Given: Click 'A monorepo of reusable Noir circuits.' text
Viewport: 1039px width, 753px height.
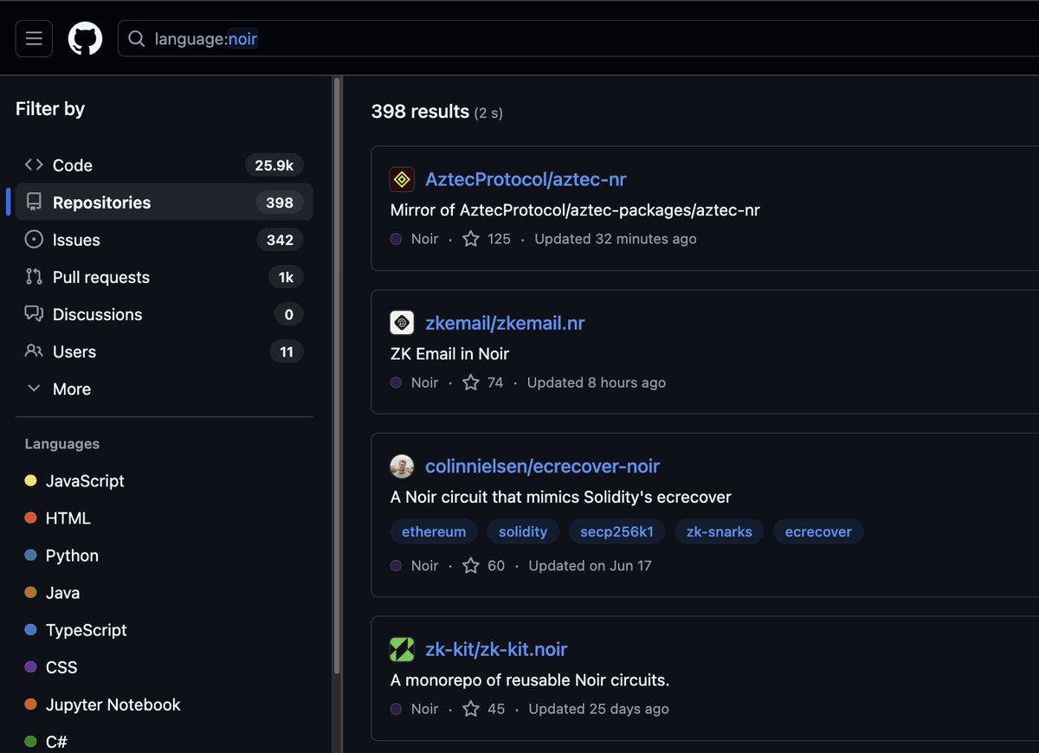Looking at the screenshot, I should coord(530,680).
